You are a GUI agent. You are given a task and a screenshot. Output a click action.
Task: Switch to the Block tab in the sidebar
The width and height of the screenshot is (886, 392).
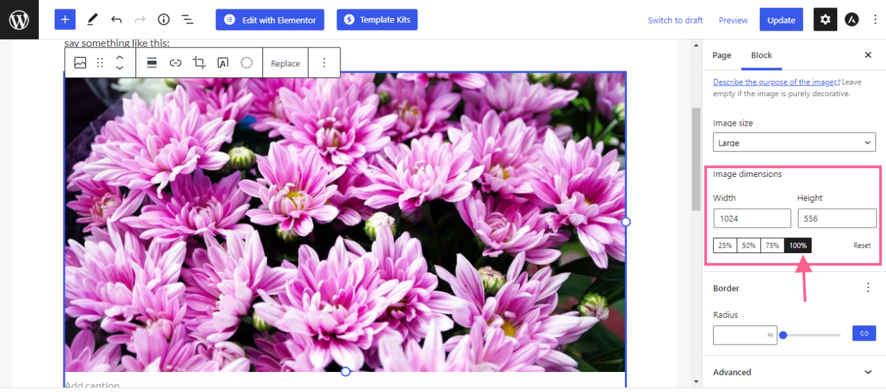tap(761, 55)
